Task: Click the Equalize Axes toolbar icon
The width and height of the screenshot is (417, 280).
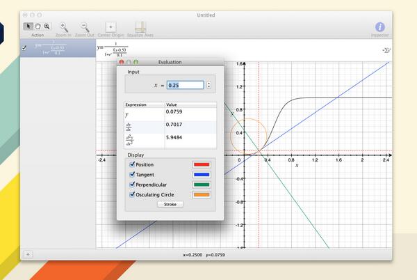Action: click(x=140, y=27)
